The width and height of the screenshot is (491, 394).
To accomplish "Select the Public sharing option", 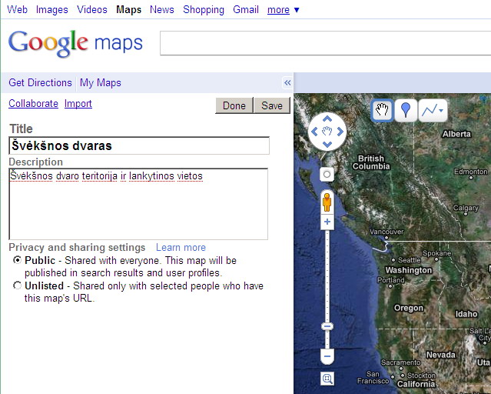I will pyautogui.click(x=18, y=261).
